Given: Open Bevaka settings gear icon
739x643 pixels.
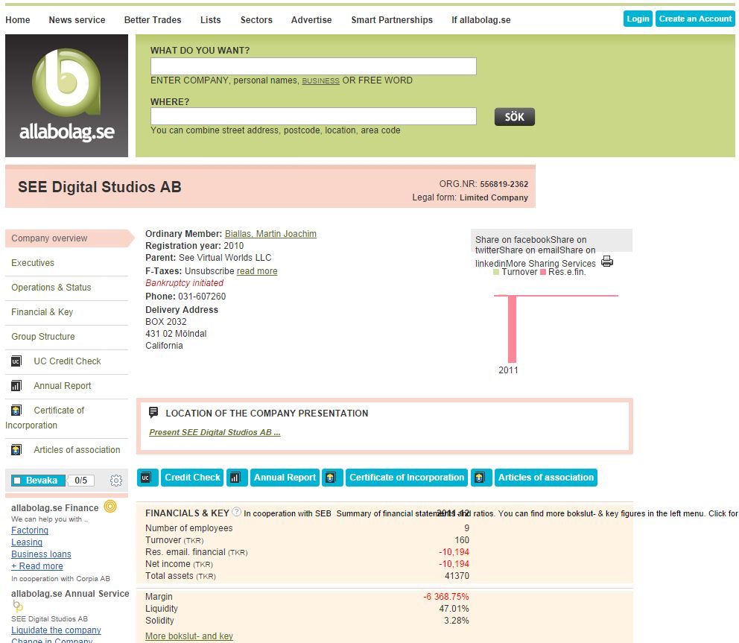Looking at the screenshot, I should tap(115, 481).
